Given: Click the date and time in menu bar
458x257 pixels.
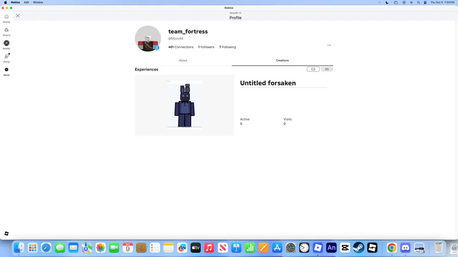Looking at the screenshot, I should click(x=442, y=3).
